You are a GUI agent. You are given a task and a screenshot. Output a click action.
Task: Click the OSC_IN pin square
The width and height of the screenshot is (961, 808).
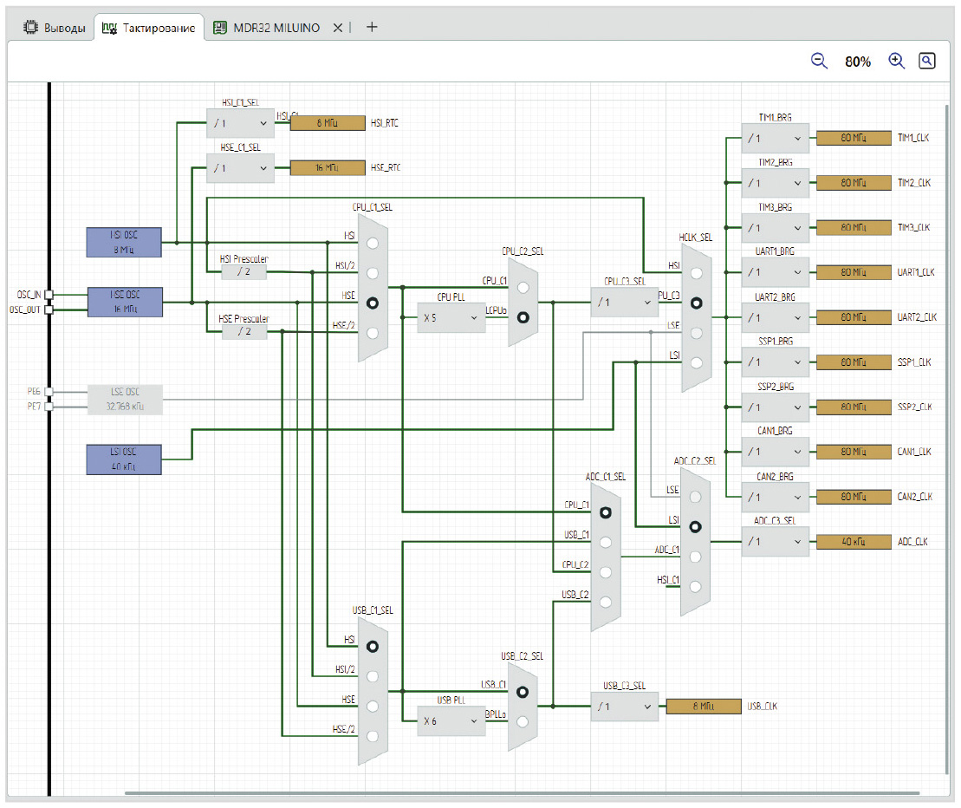pos(49,295)
